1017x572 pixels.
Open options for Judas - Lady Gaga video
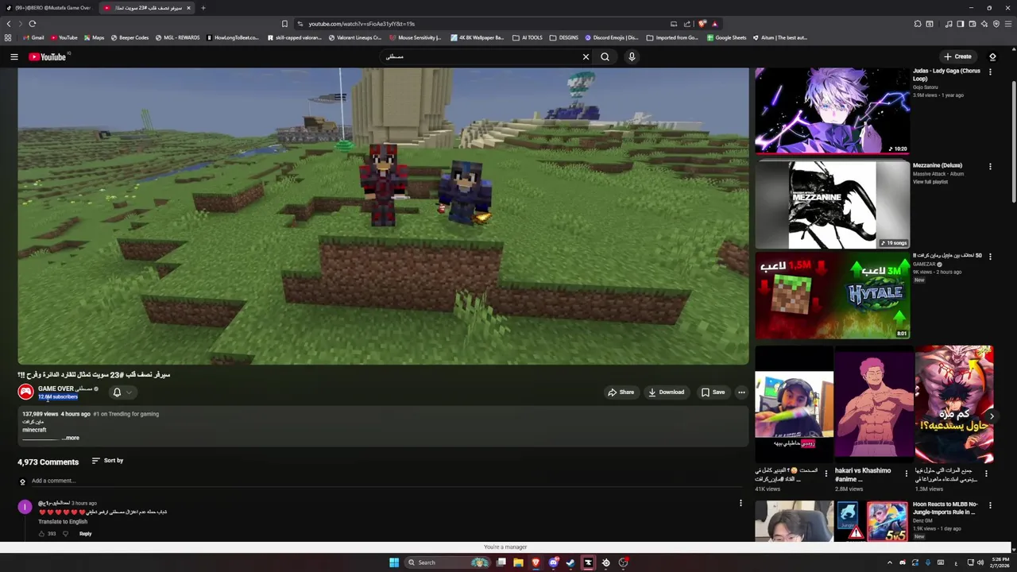point(990,72)
